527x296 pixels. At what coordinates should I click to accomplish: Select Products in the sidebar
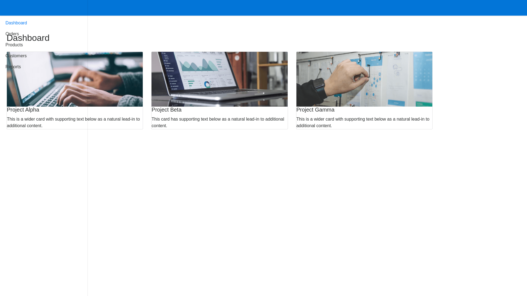[14, 45]
